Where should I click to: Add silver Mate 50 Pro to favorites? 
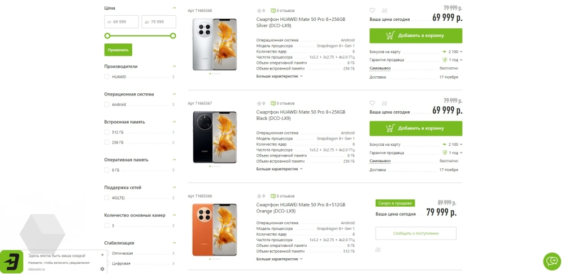coord(372,10)
